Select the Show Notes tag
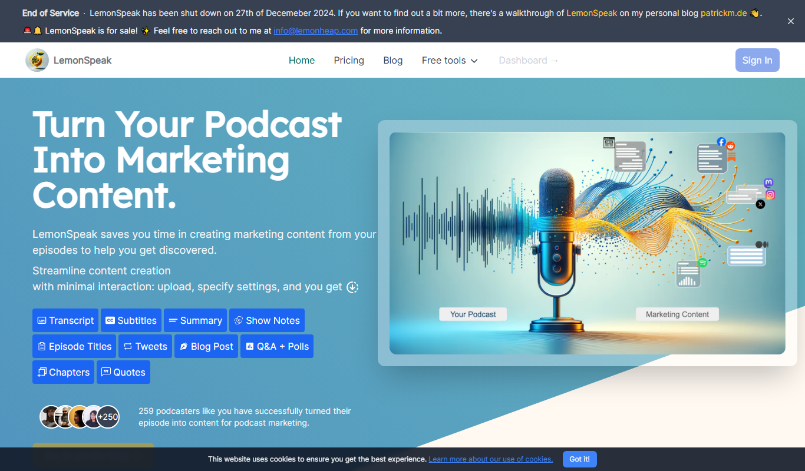This screenshot has height=471, width=805. coord(267,320)
